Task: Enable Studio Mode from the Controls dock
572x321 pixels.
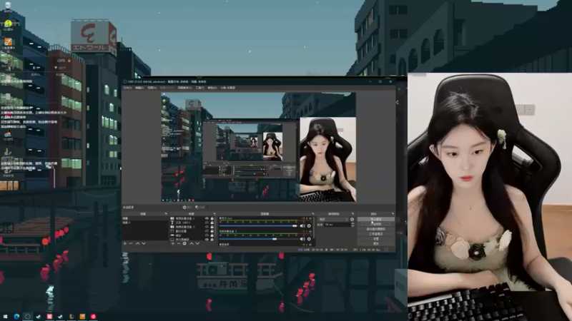Action: point(376,234)
